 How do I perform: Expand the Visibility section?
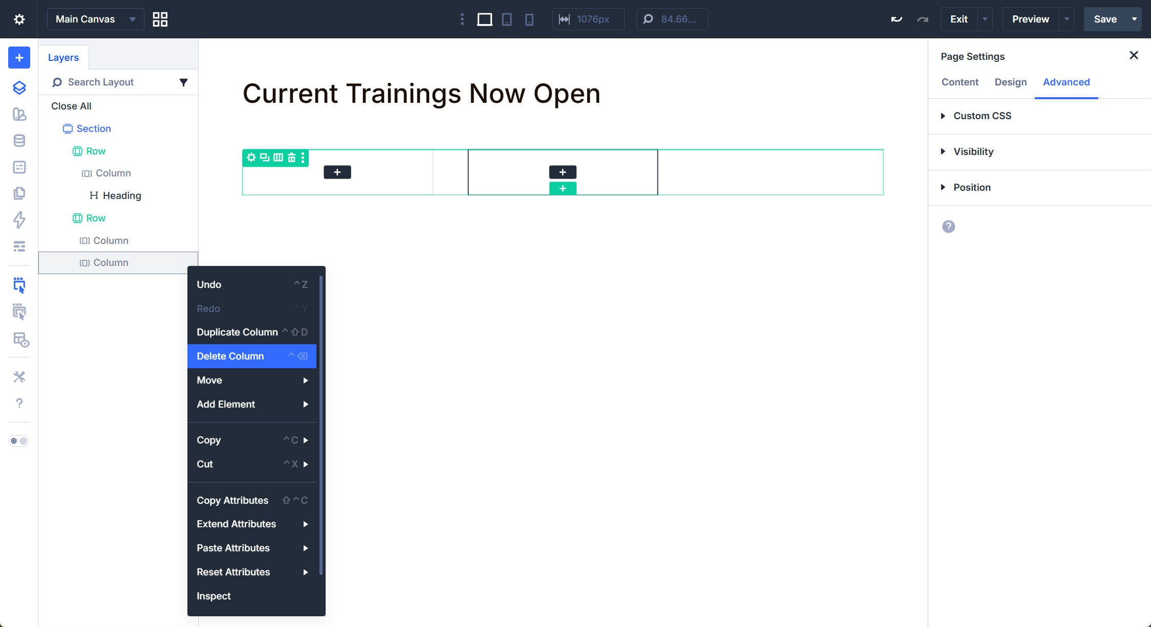[973, 152]
